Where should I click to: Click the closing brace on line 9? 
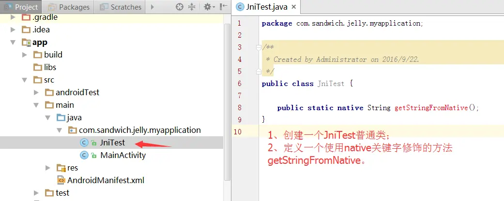[263, 119]
